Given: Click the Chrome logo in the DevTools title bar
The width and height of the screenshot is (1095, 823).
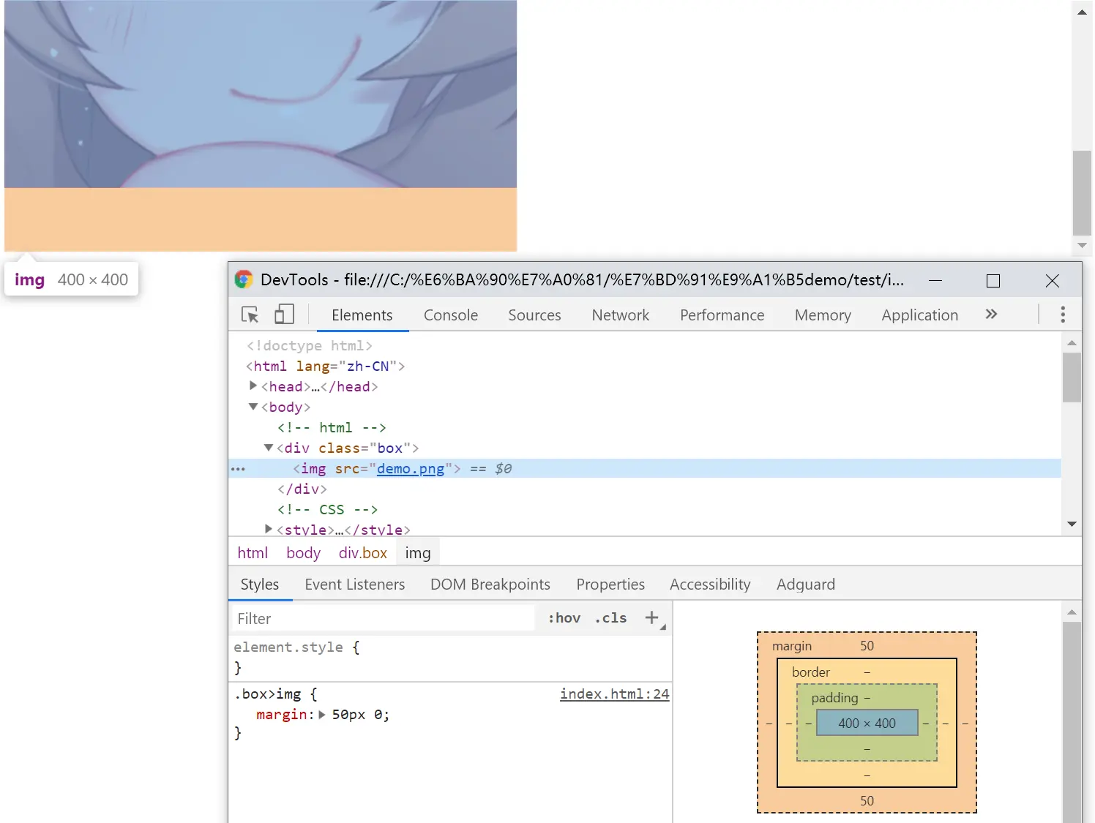Looking at the screenshot, I should 244,279.
